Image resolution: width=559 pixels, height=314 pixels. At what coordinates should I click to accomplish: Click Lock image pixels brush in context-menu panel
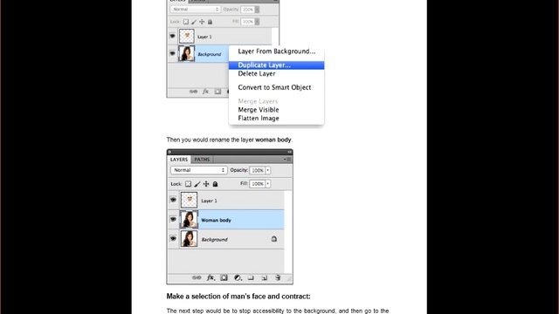(194, 22)
